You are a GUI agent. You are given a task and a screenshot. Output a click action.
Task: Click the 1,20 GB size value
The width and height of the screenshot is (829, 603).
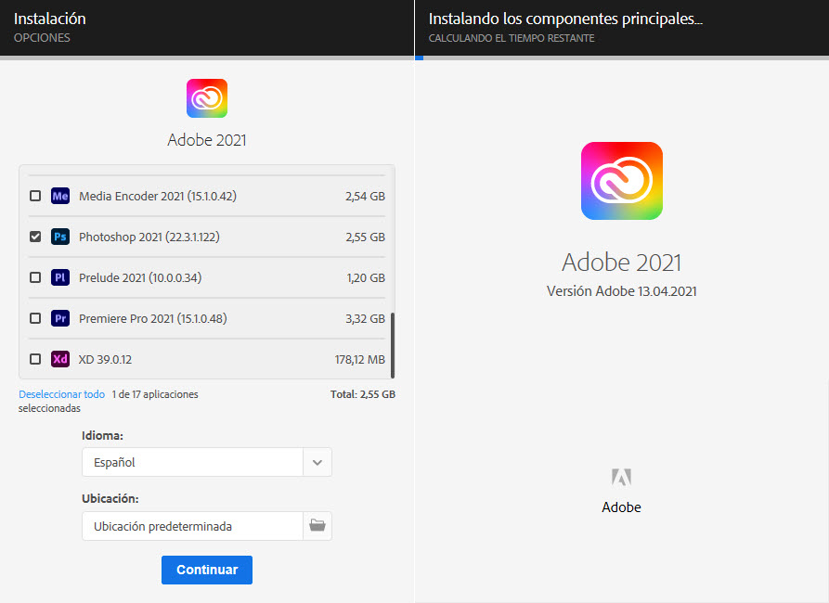(x=366, y=277)
